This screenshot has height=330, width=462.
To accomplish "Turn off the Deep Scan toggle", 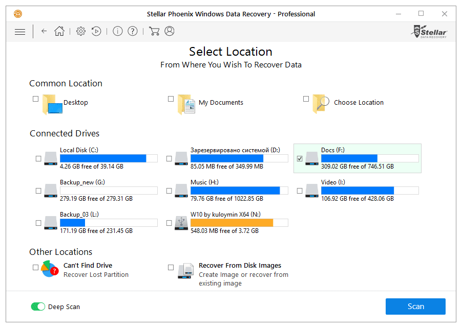I will (38, 307).
